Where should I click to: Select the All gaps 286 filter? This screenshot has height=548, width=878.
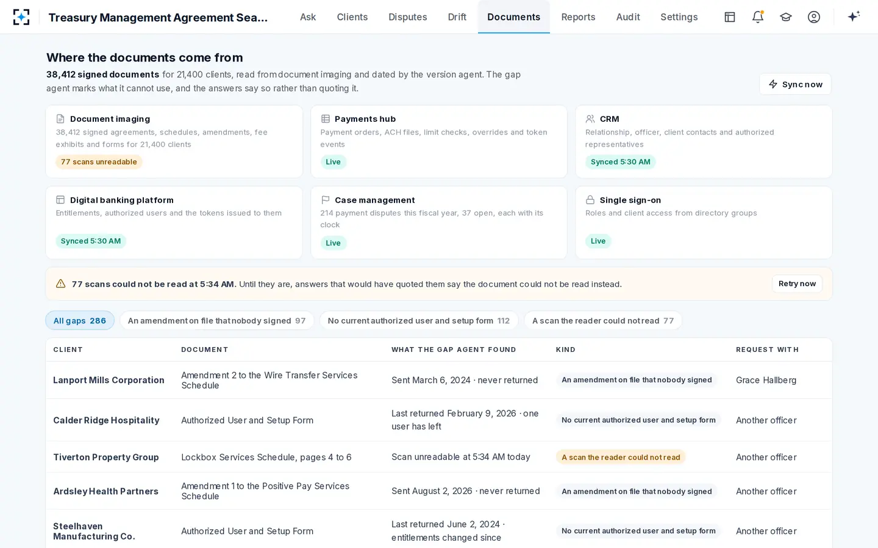(80, 321)
